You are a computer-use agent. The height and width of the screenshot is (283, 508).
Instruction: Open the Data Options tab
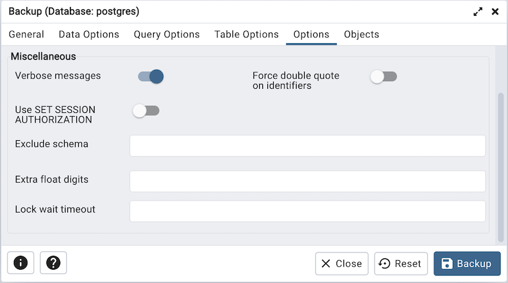tap(89, 34)
